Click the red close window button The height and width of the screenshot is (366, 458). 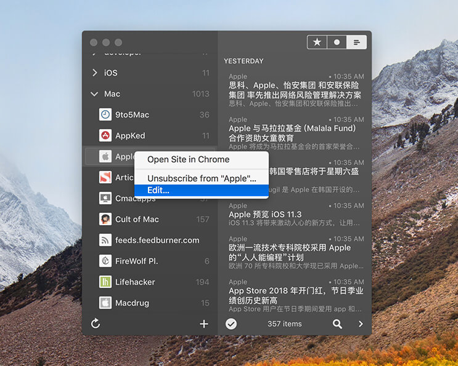point(94,42)
